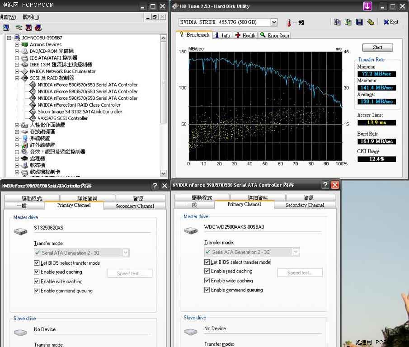Image resolution: width=409 pixels, height=347 pixels.
Task: Expand the 處理器 node
Action: (17, 159)
